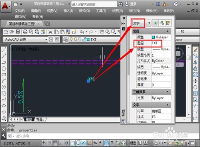Select the Polygon tool in draw toolbar
Screen dimensions: 200x147
4,68
